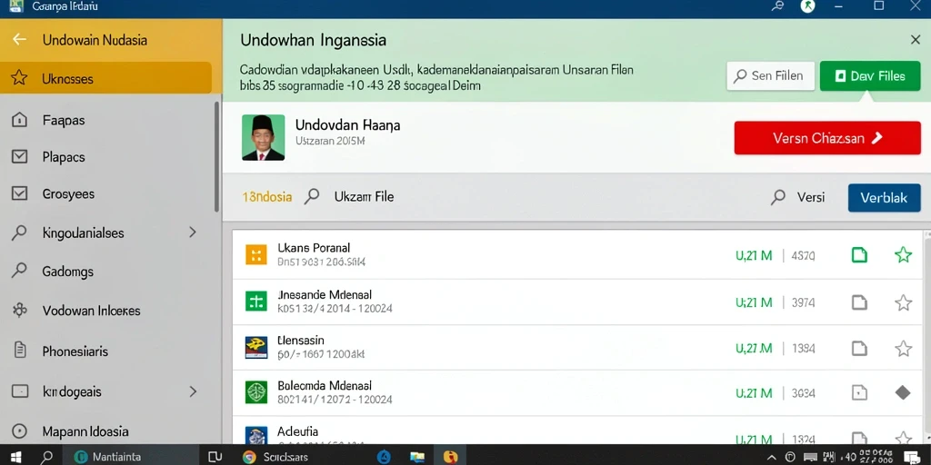Click the green Bolecmda Mdenaal app icon
The image size is (931, 465).
coord(256,392)
